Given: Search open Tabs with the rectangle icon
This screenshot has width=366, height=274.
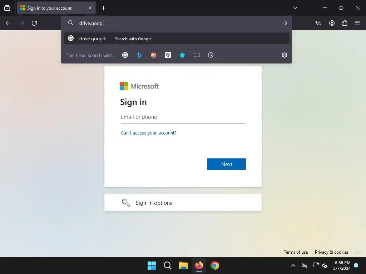Looking at the screenshot, I should tap(197, 55).
